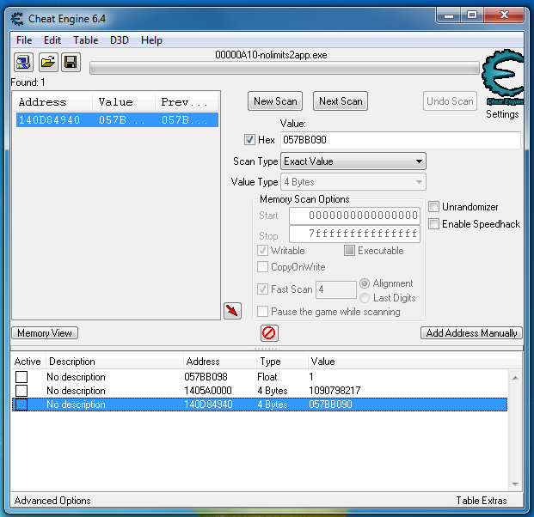Click the Fast Scan alignment value field

[x=336, y=289]
